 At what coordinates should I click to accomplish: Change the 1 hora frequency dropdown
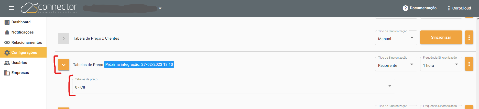(441, 65)
